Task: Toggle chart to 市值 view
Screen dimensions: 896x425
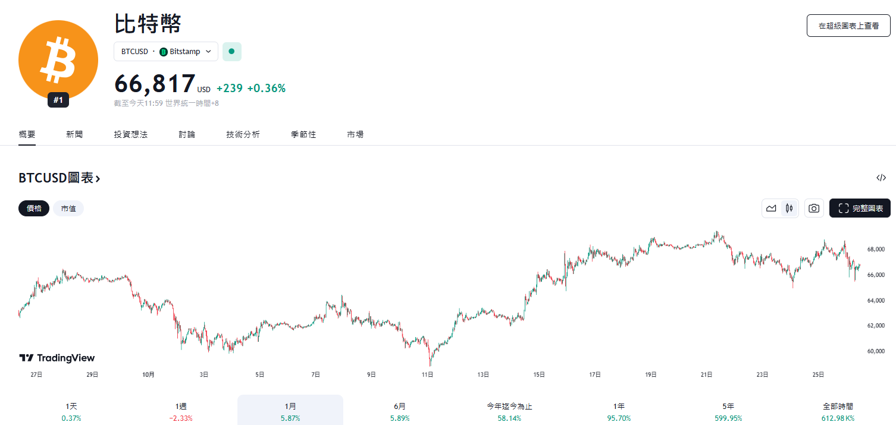Action: 68,209
